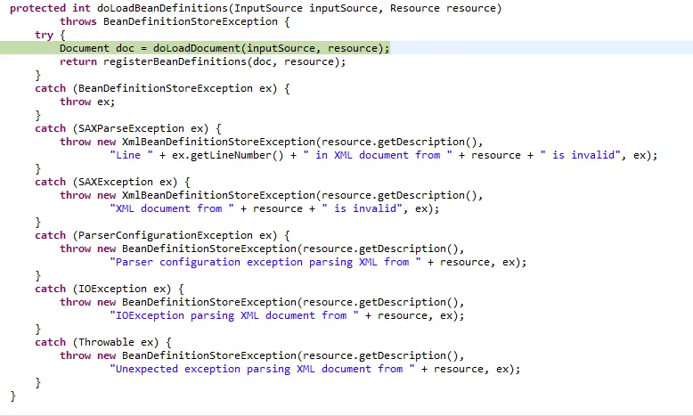Click the "throw ex;" statement
This screenshot has height=416, width=693.
tap(87, 102)
